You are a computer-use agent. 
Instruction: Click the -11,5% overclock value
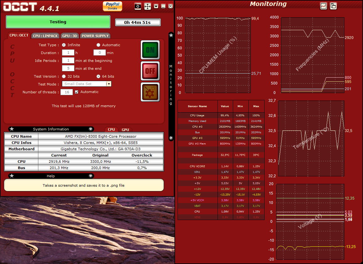[x=142, y=162]
